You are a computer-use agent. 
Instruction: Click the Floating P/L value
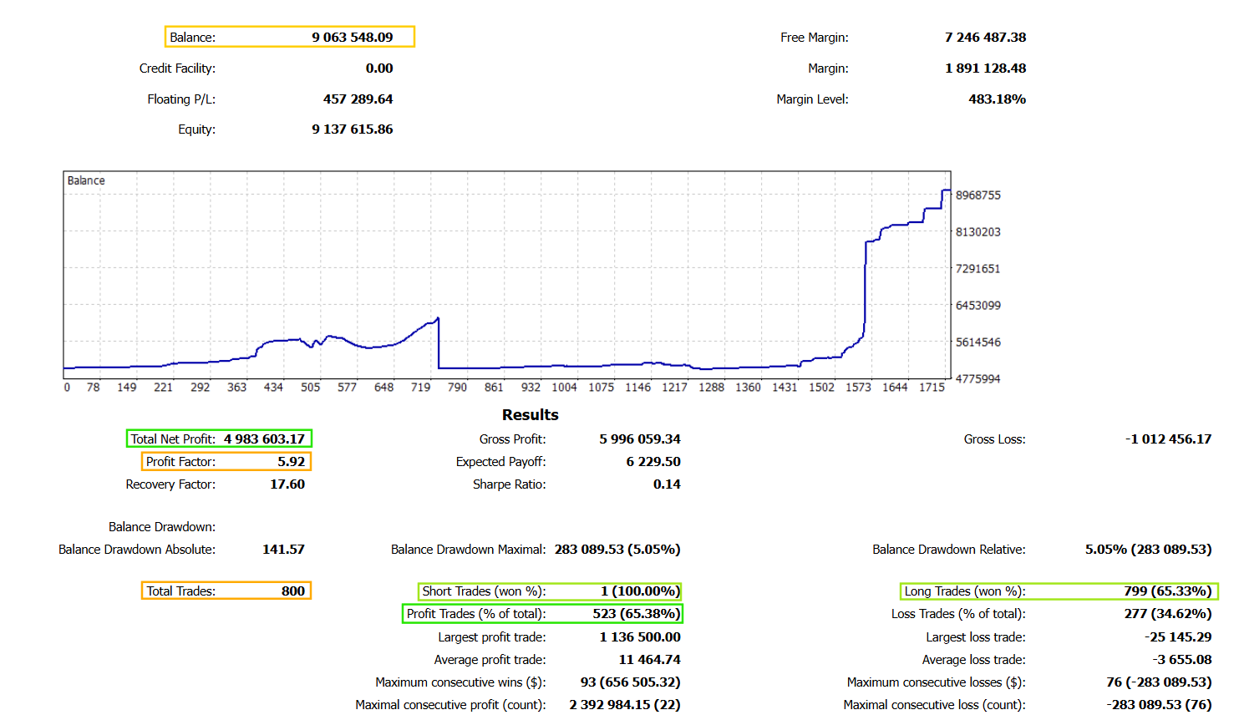(358, 99)
